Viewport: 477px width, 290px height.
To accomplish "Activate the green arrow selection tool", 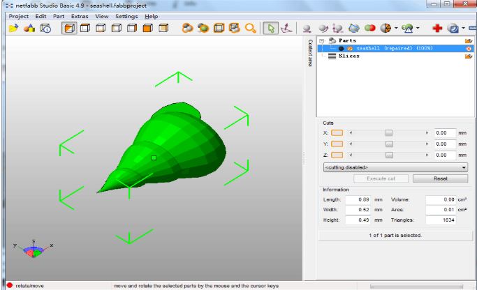I will coord(271,29).
